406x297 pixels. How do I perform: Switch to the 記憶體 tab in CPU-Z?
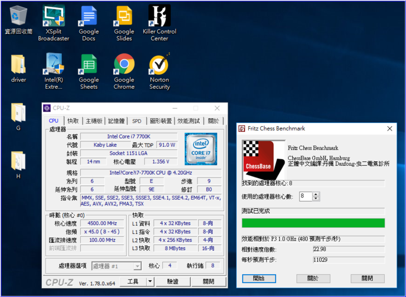117,121
